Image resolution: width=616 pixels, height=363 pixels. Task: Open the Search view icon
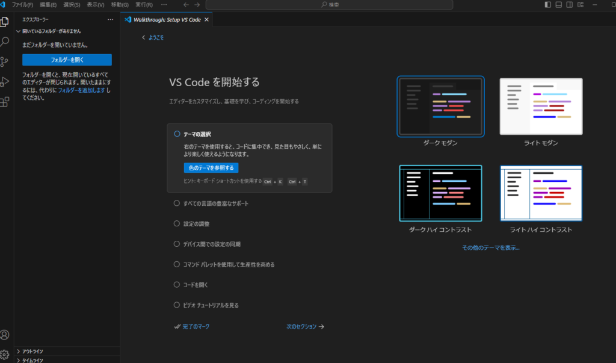click(x=5, y=42)
